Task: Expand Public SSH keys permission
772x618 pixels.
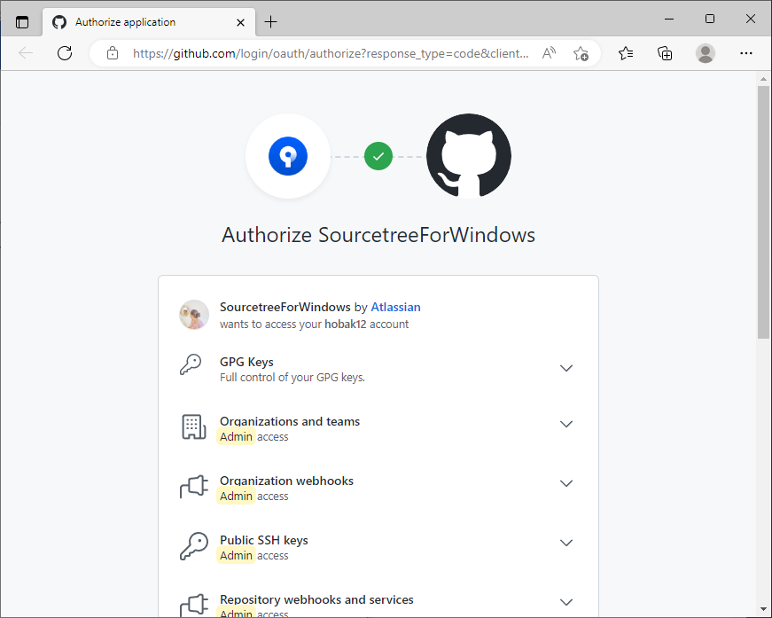Action: pos(566,543)
